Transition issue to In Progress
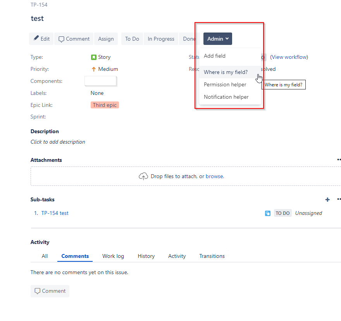Screen dimensions: 341x321 pos(161,39)
